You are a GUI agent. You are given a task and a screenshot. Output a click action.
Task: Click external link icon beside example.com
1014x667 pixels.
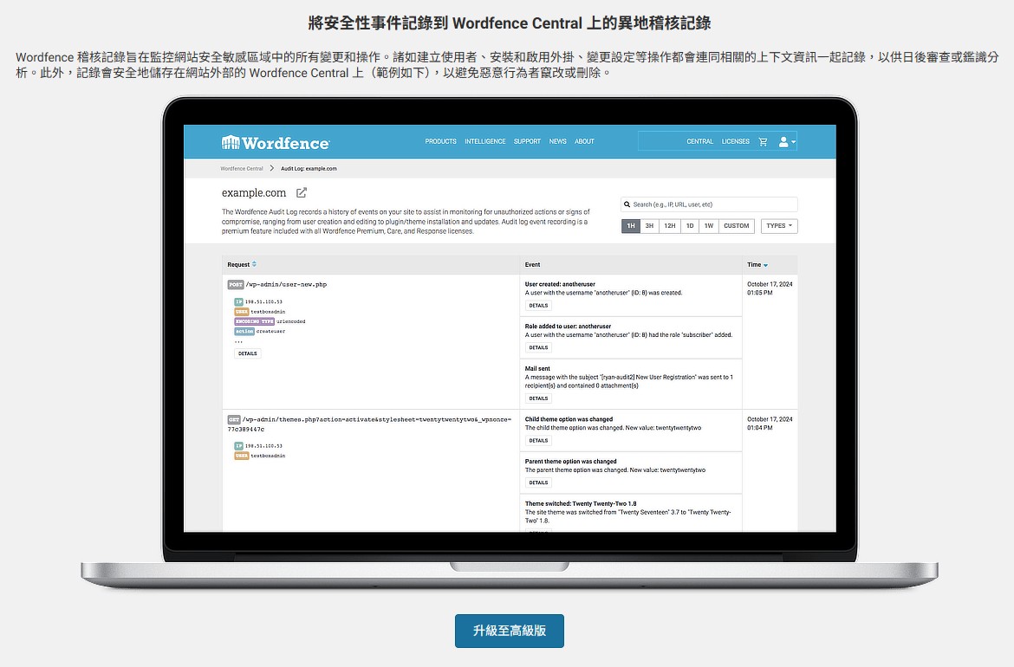[x=302, y=193]
